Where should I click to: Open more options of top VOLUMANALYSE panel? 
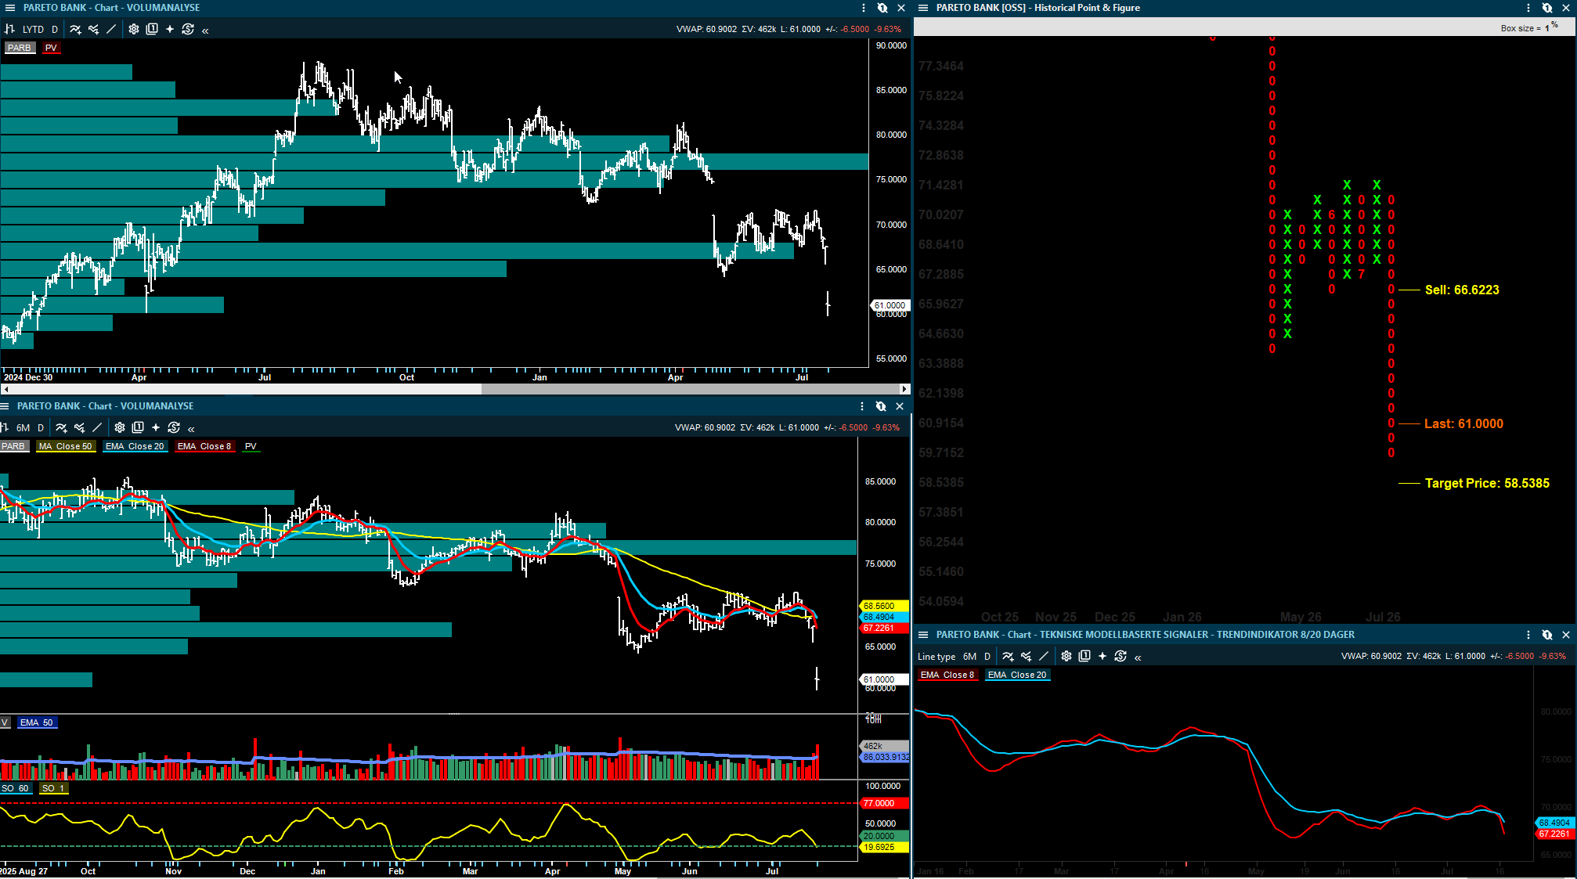click(864, 8)
